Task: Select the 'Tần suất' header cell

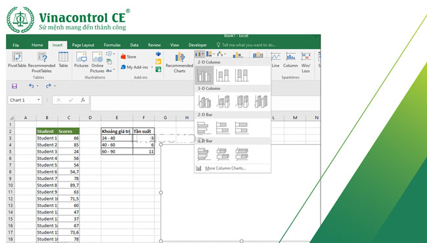Action: pyautogui.click(x=144, y=132)
